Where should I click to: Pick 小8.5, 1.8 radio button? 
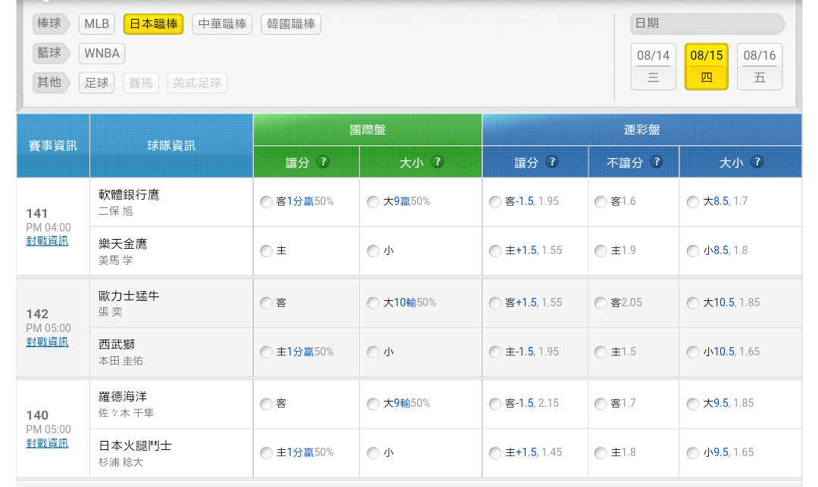click(693, 251)
